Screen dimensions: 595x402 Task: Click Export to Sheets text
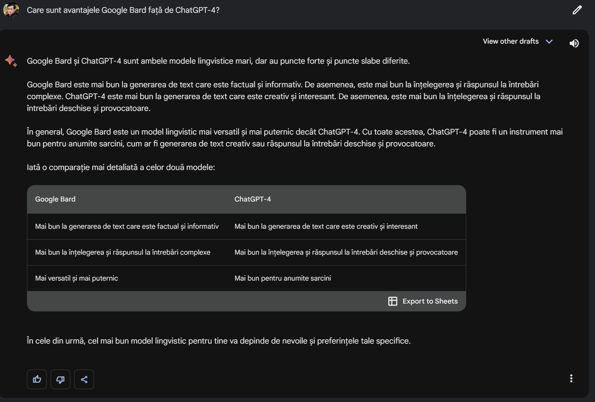pos(430,301)
